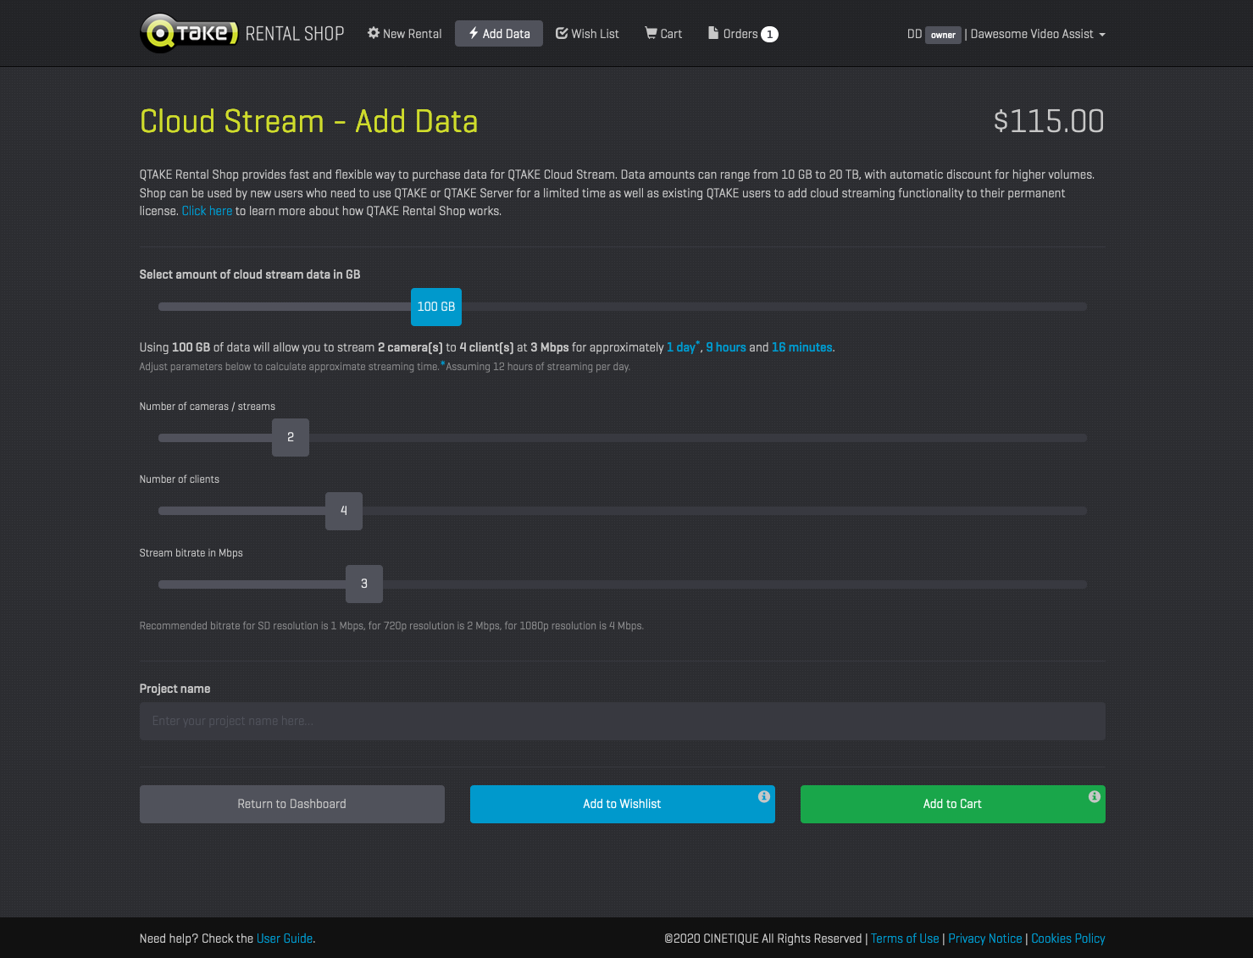Click the QTAKE Rental Shop logo

point(241,34)
